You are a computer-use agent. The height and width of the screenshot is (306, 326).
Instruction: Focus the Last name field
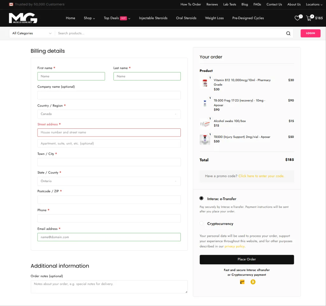coord(147,76)
